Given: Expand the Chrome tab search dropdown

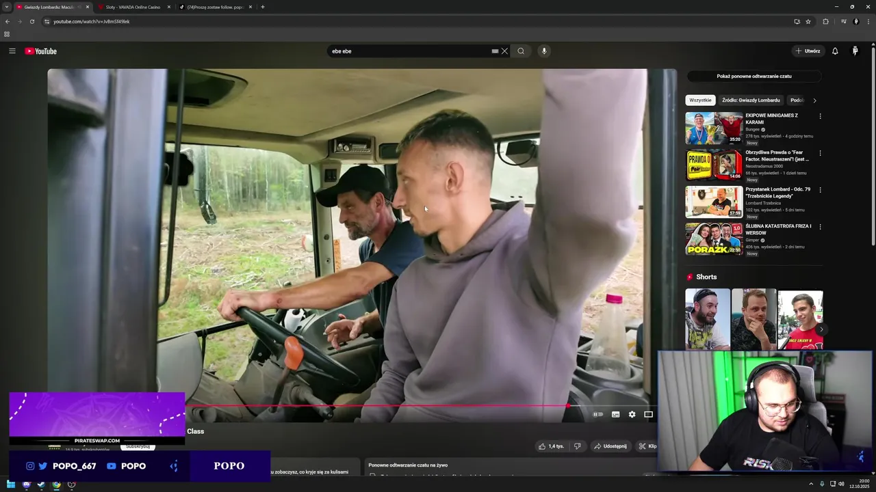Looking at the screenshot, I should (x=7, y=7).
